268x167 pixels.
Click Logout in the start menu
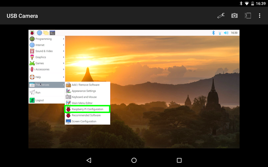39,100
